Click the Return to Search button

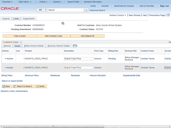tap(24, 86)
